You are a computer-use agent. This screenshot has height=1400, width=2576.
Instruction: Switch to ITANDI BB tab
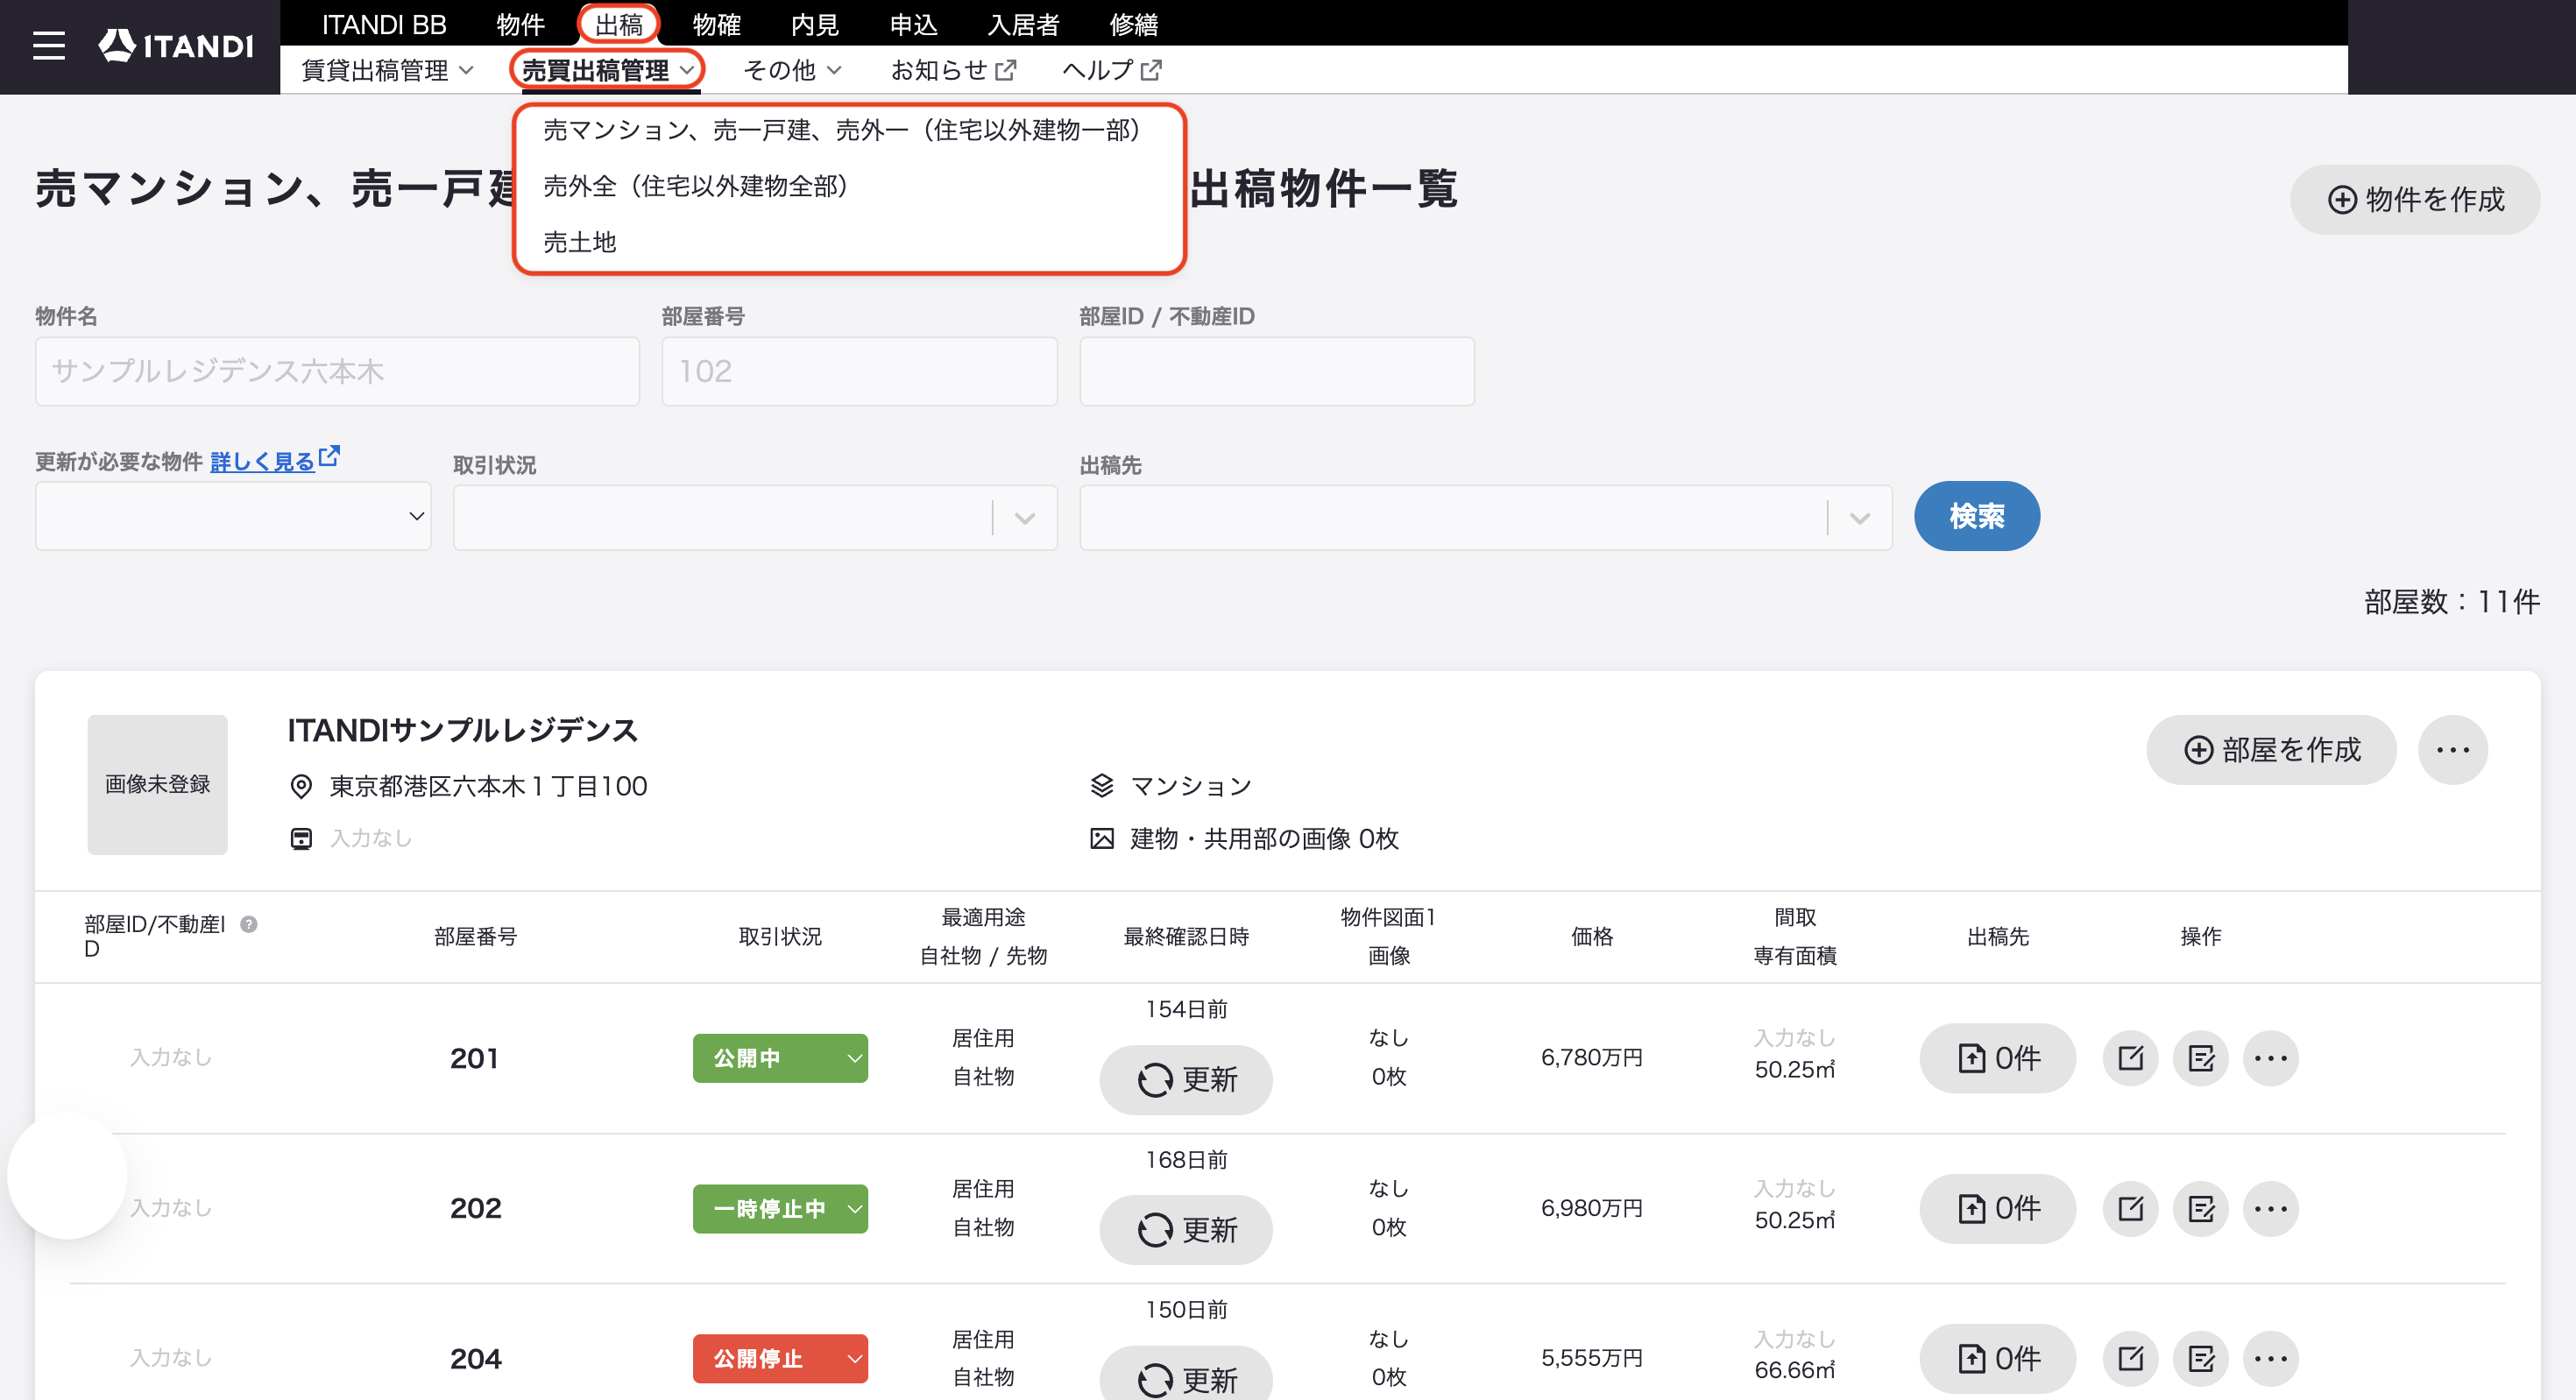click(x=384, y=24)
